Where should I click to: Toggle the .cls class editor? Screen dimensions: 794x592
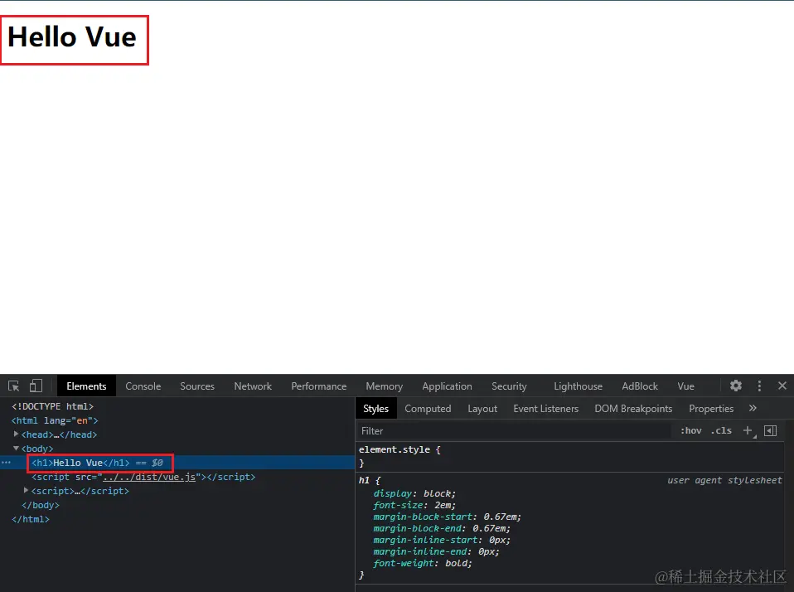[x=721, y=430]
